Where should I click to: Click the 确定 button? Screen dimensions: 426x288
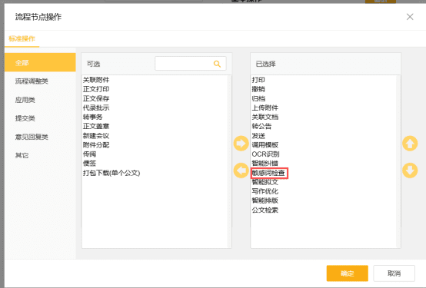tap(348, 273)
